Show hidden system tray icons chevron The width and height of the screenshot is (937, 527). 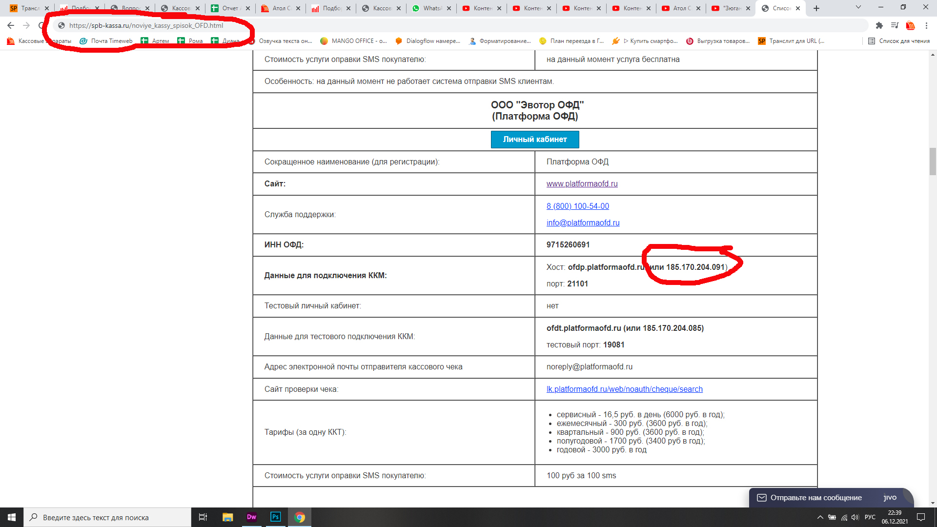click(x=820, y=517)
